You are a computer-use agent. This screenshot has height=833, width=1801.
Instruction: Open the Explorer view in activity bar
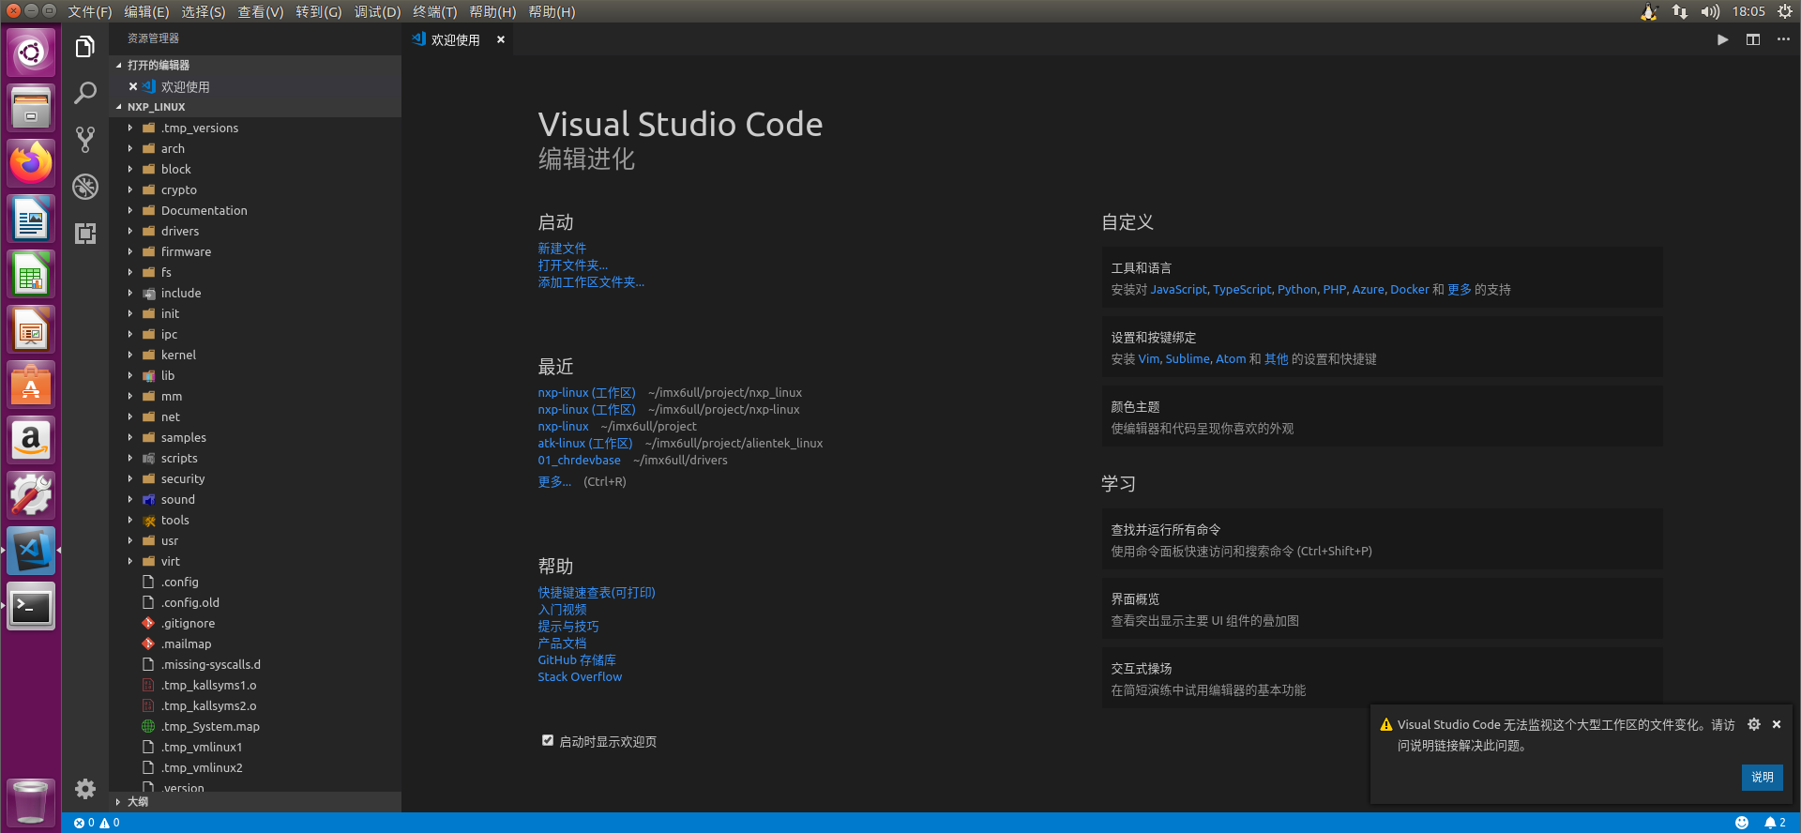[x=85, y=46]
